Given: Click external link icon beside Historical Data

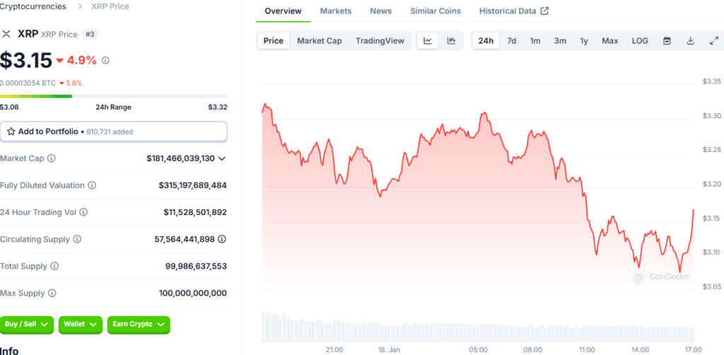Looking at the screenshot, I should 544,11.
